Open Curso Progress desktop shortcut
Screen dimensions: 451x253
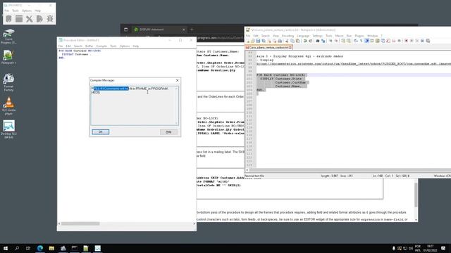[x=8, y=37]
